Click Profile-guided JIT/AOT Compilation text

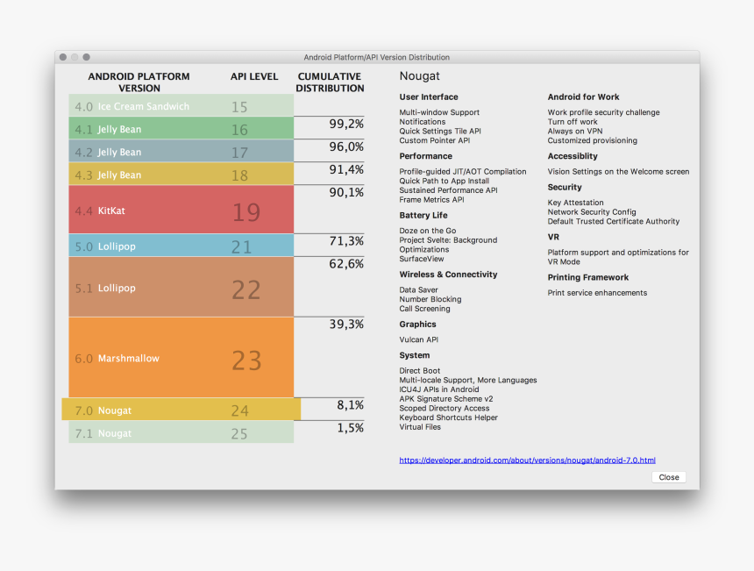463,171
